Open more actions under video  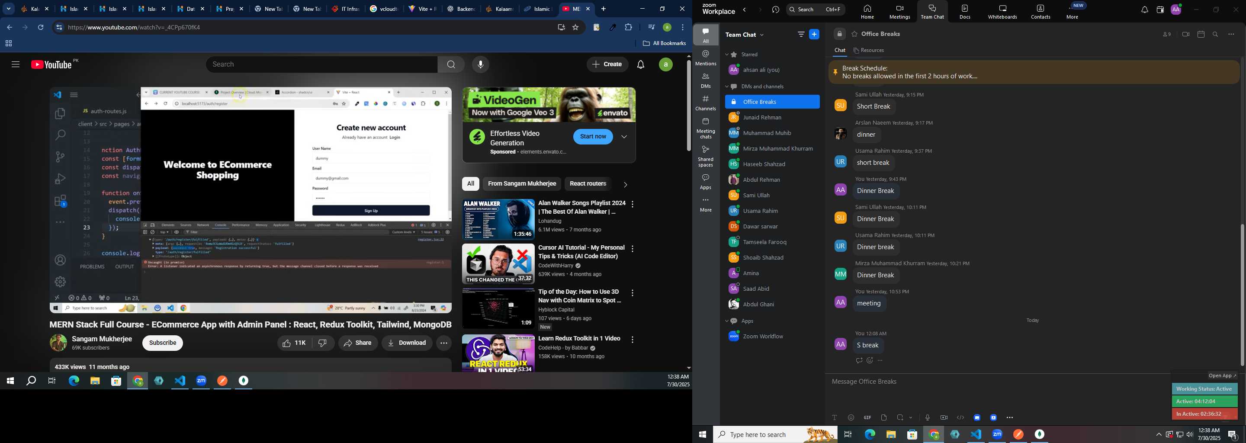coord(443,343)
